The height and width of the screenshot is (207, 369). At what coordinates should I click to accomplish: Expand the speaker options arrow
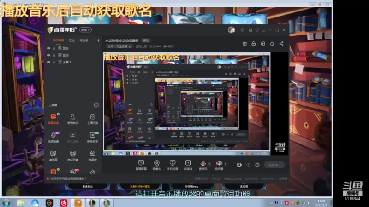pyautogui.click(x=226, y=164)
